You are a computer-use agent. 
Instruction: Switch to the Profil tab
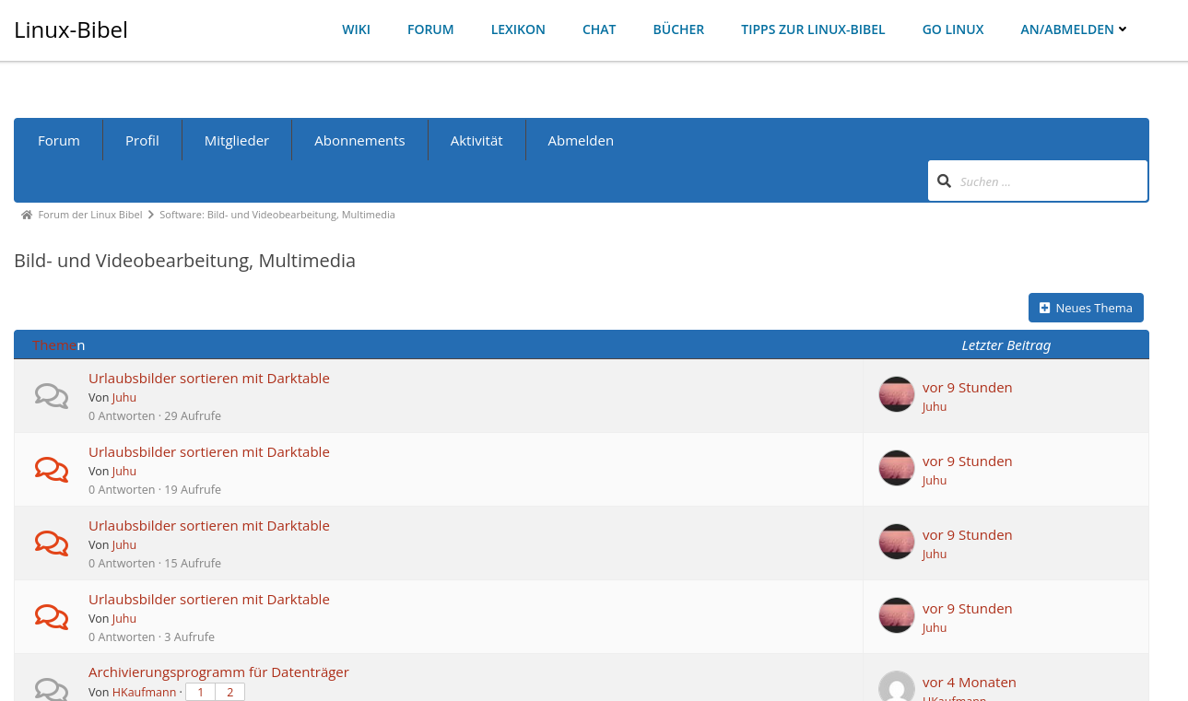click(142, 140)
